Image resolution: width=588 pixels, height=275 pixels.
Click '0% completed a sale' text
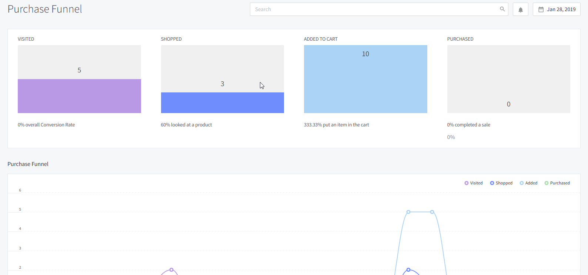click(x=469, y=125)
